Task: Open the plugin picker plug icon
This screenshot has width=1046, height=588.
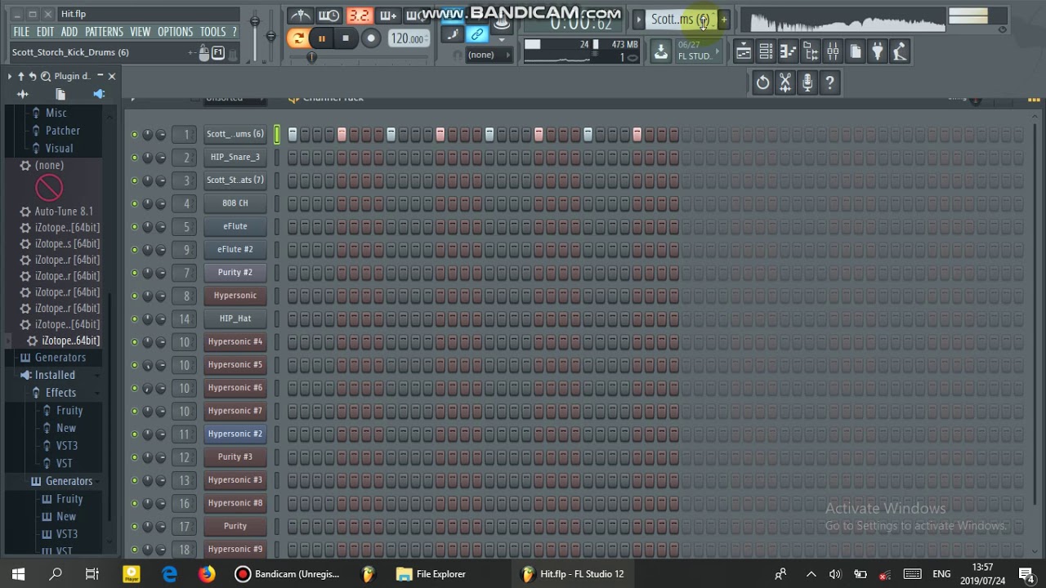Action: tap(877, 52)
